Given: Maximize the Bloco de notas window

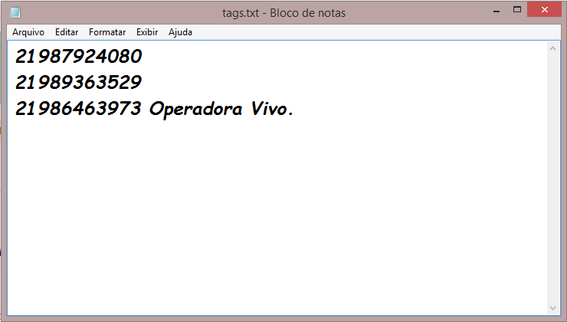Looking at the screenshot, I should pyautogui.click(x=517, y=10).
